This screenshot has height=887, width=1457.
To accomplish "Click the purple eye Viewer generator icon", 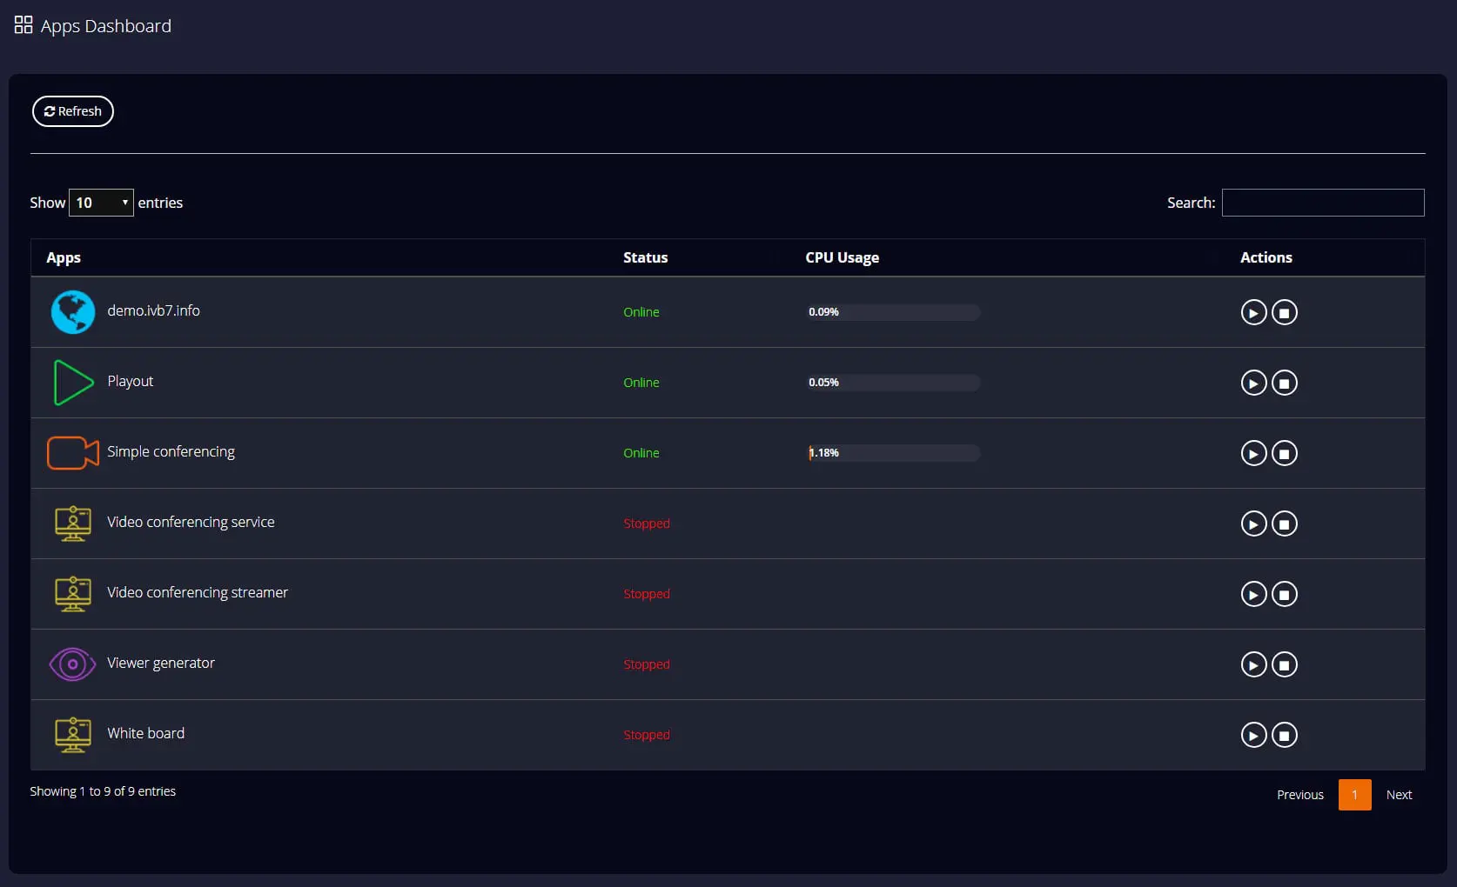I will click(x=73, y=664).
